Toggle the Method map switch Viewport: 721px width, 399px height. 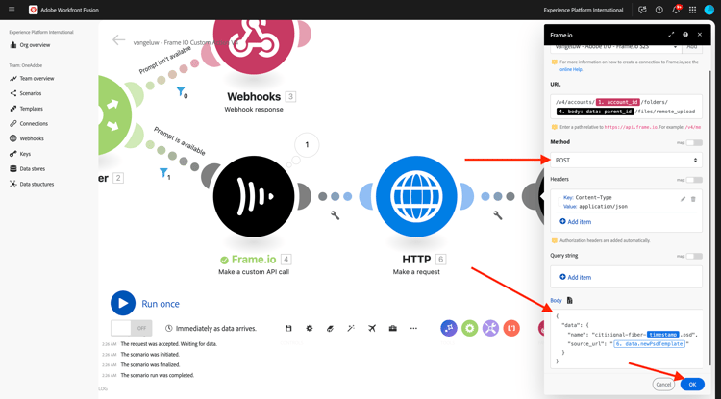pyautogui.click(x=694, y=142)
